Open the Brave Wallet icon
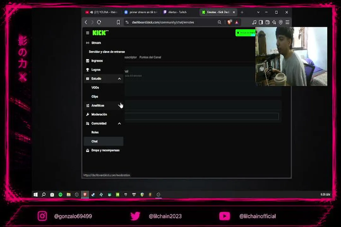 click(x=267, y=22)
